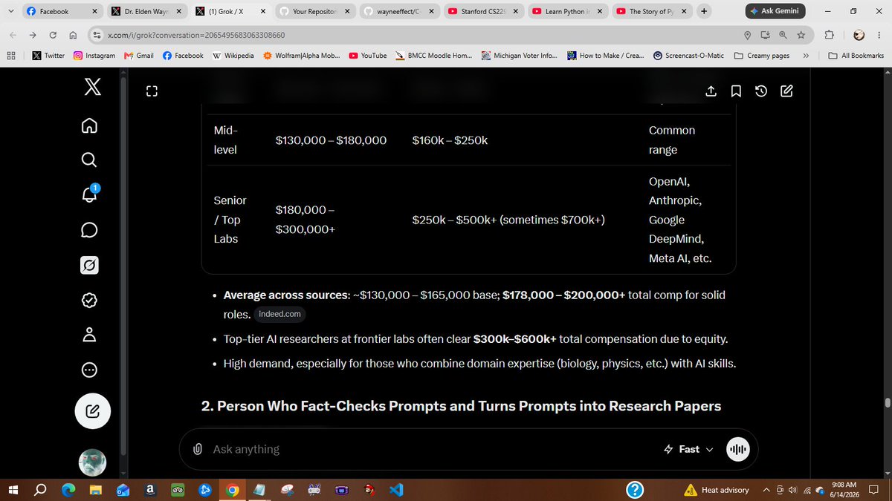Open the Wikipedia bookmark
892x501 pixels.
tap(233, 56)
